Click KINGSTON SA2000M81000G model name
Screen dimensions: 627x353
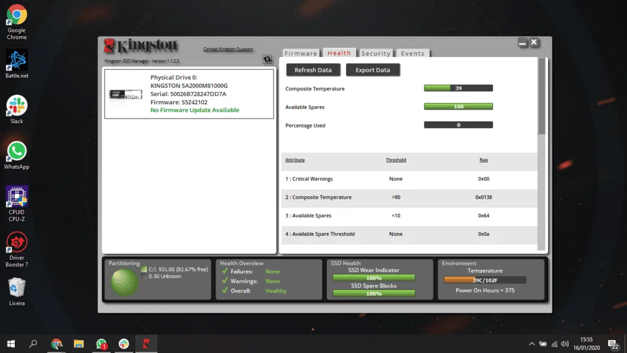click(189, 86)
